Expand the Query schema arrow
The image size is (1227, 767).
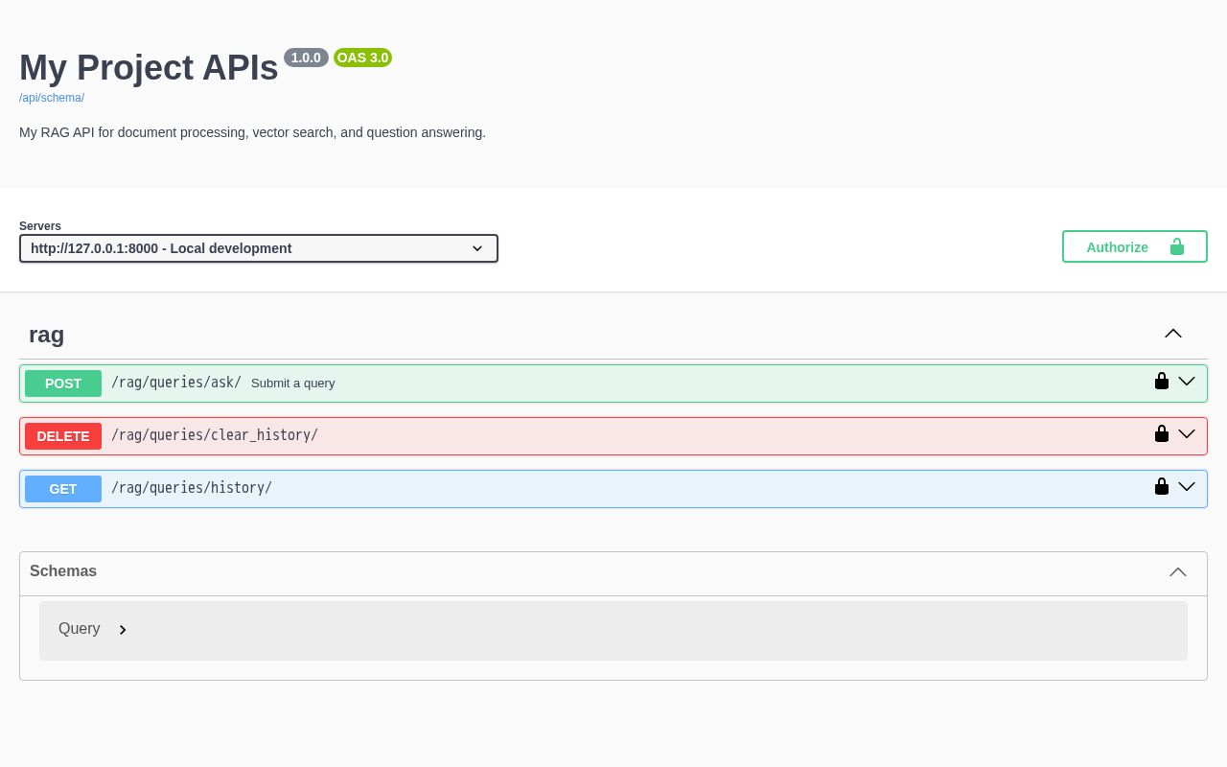123,630
